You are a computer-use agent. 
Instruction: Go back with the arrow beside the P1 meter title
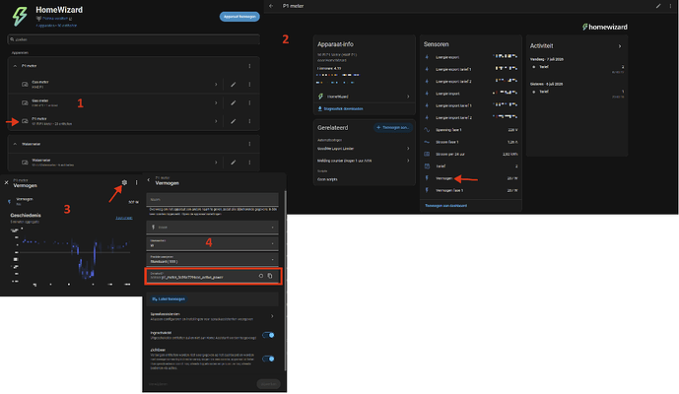click(x=271, y=6)
